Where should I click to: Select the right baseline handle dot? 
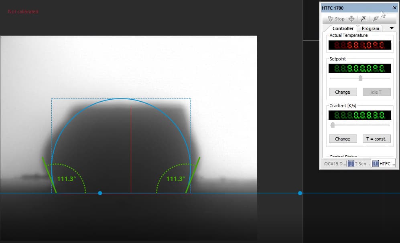point(300,193)
